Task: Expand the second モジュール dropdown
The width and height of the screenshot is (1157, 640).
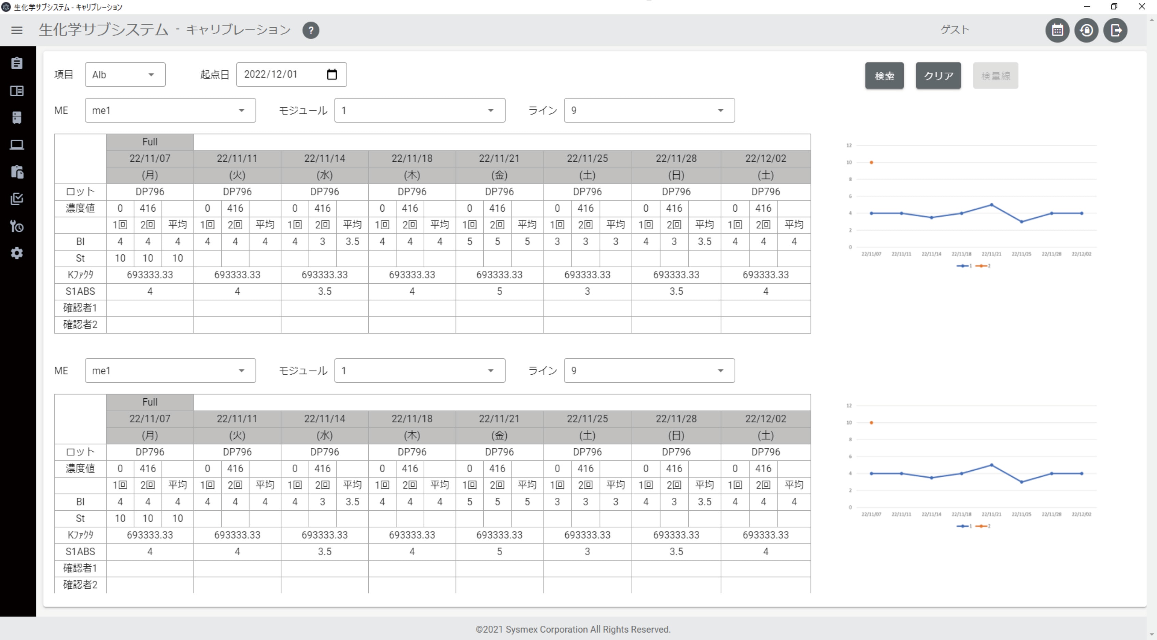Action: 419,371
